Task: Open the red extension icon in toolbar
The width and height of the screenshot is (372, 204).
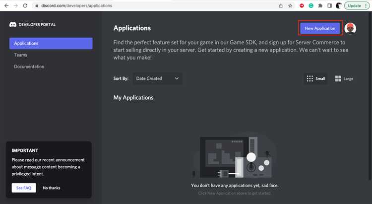Action: tap(302, 5)
